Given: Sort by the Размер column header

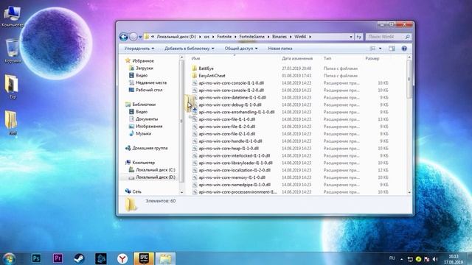Looking at the screenshot, I should [x=372, y=58].
